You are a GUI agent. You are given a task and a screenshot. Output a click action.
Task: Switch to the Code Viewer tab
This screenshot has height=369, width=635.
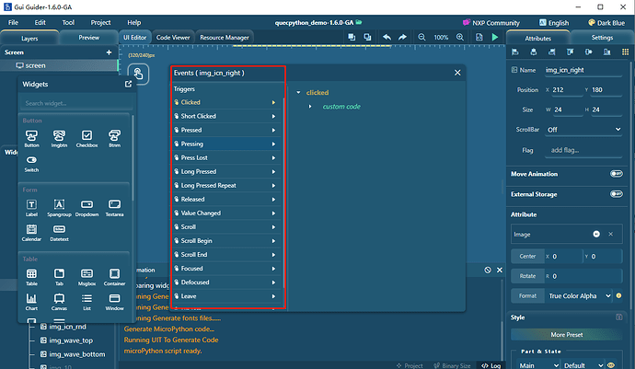click(x=174, y=37)
